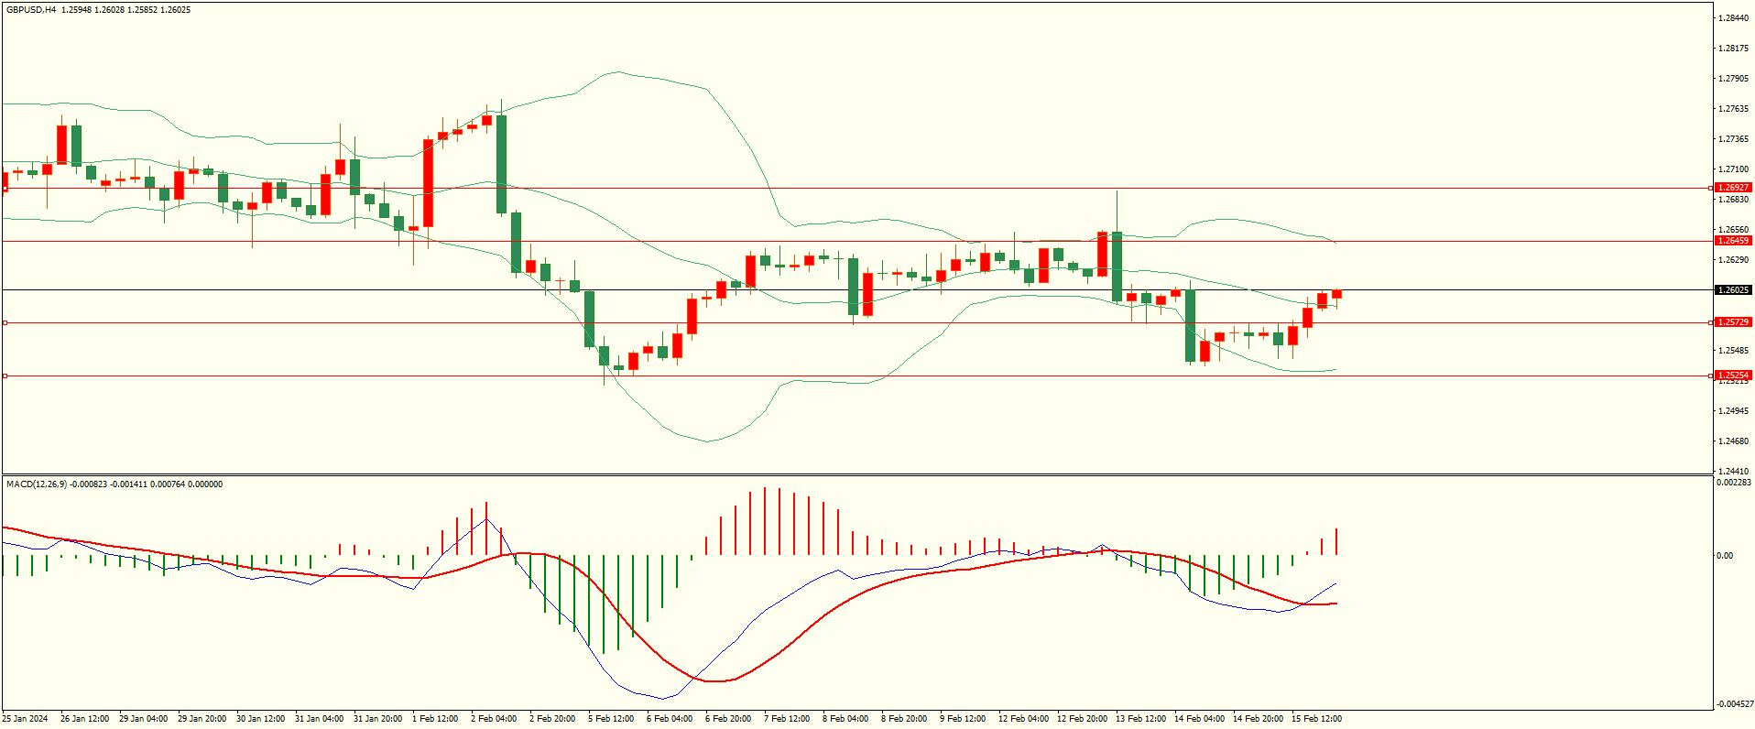Click the tall green candle on 2 Feb

(501, 164)
